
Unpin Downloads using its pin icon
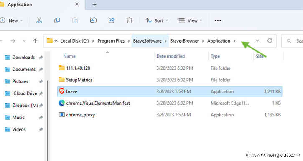[41, 57]
